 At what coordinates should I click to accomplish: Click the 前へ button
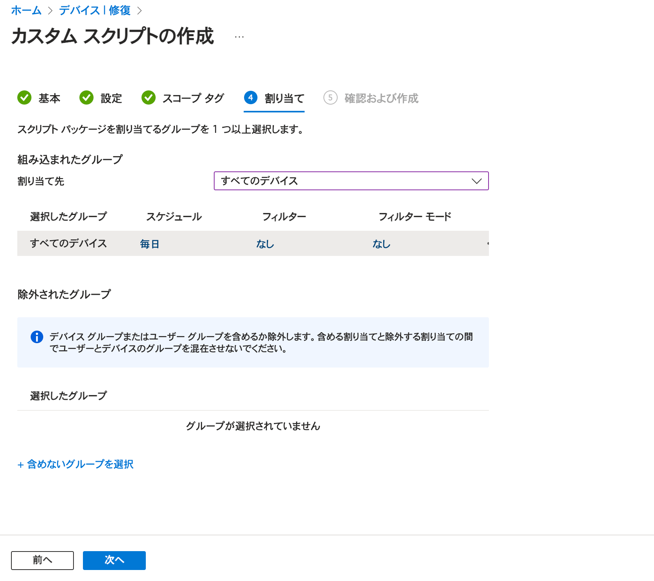[x=42, y=560]
